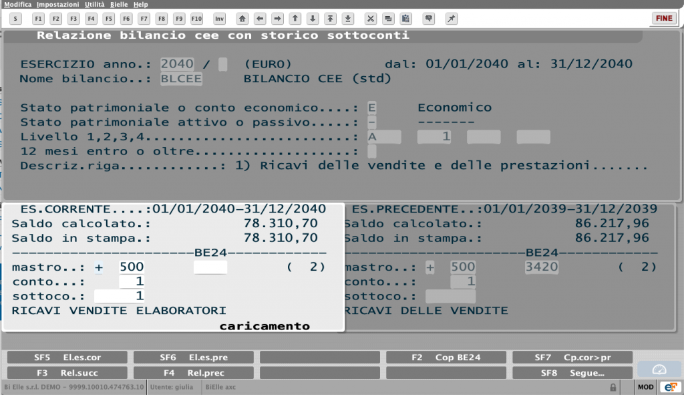684x395 pixels.
Task: Click the F8 toolbar key
Action: (x=162, y=19)
